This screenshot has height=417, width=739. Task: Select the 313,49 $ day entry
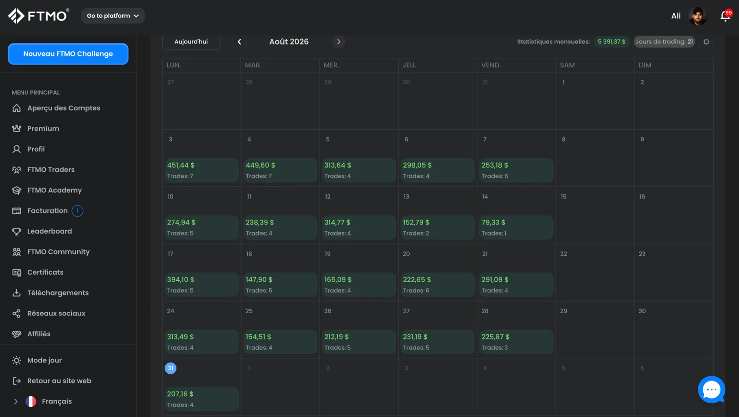click(x=201, y=342)
